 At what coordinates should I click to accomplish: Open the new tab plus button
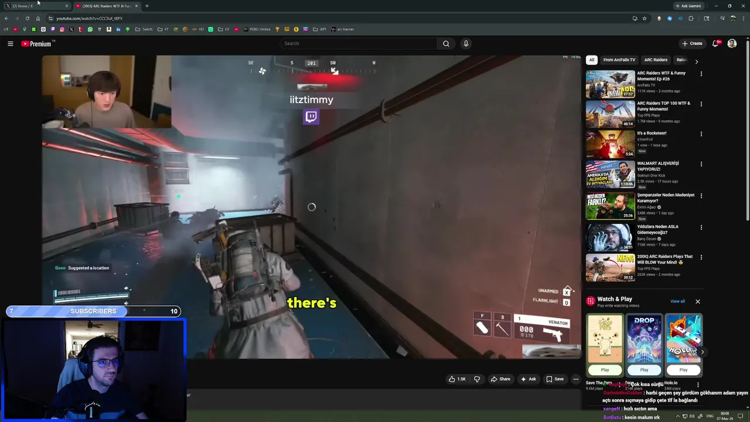[x=146, y=6]
